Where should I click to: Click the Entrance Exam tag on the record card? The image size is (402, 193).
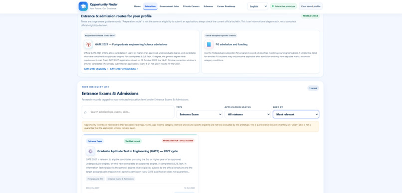tap(95, 141)
